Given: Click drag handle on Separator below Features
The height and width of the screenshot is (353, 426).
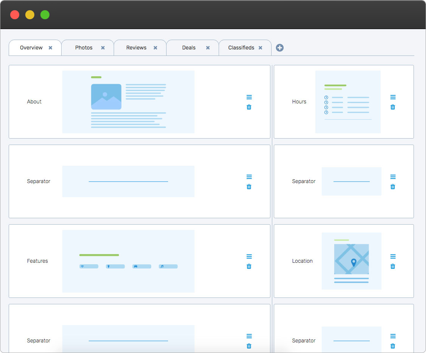Looking at the screenshot, I should [249, 336].
